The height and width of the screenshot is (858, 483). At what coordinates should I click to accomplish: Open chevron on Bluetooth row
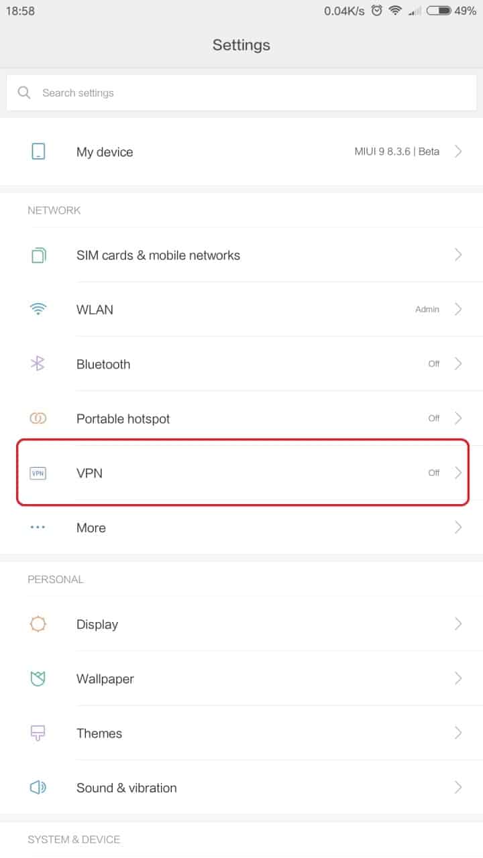pos(458,364)
